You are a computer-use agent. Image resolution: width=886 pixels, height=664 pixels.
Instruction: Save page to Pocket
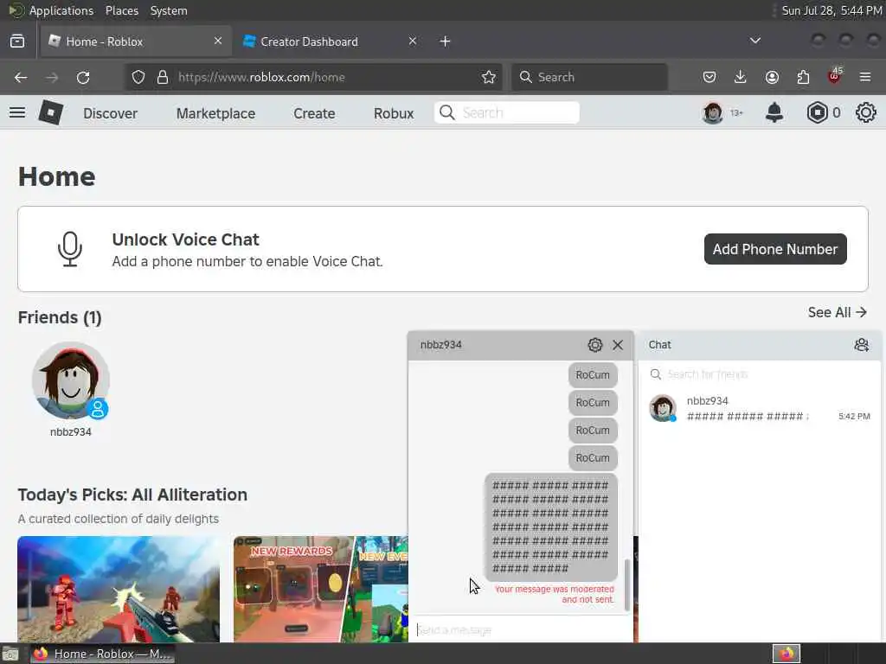click(x=709, y=77)
